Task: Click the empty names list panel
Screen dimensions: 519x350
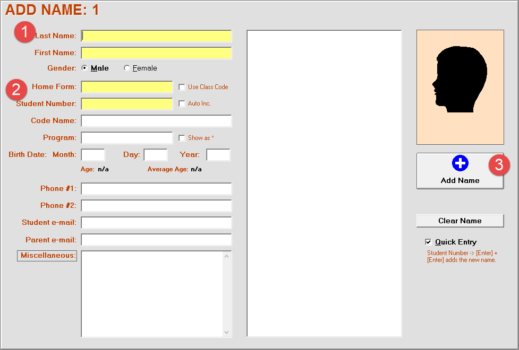Action: [x=324, y=183]
